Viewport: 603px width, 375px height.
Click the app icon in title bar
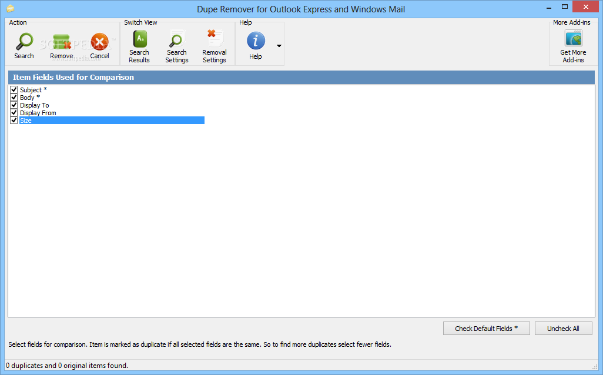[x=11, y=8]
